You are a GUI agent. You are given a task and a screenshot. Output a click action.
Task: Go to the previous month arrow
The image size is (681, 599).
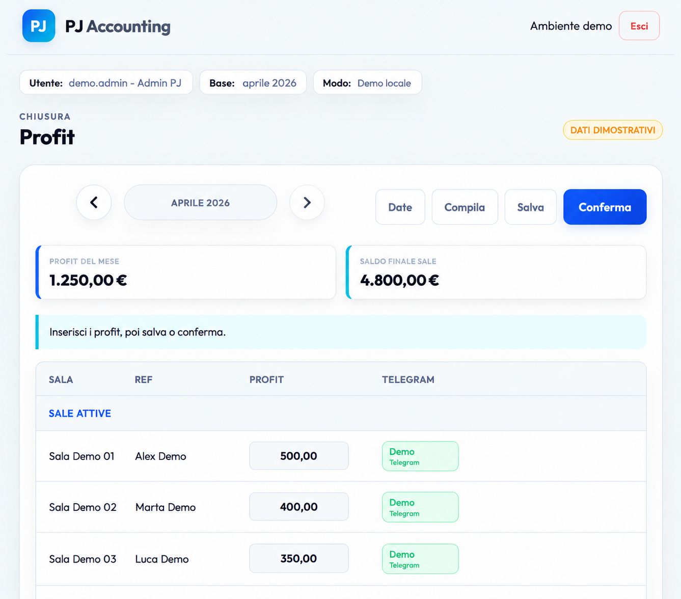click(94, 203)
